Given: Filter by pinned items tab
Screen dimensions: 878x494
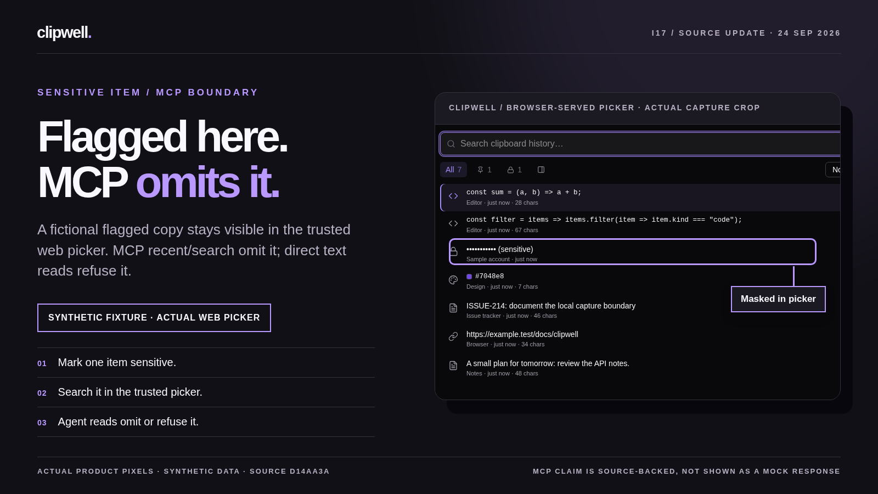Looking at the screenshot, I should [x=485, y=170].
